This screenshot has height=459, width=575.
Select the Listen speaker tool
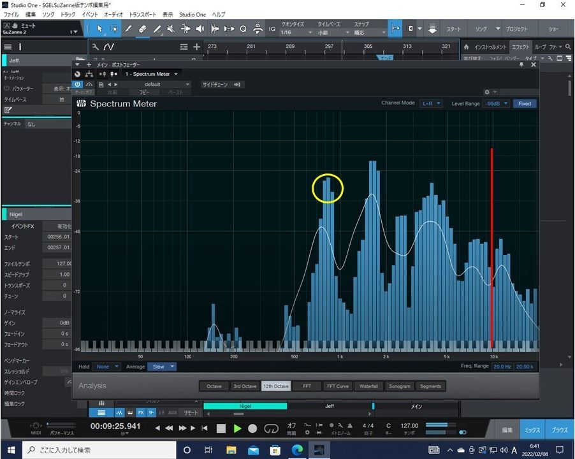tap(200, 29)
